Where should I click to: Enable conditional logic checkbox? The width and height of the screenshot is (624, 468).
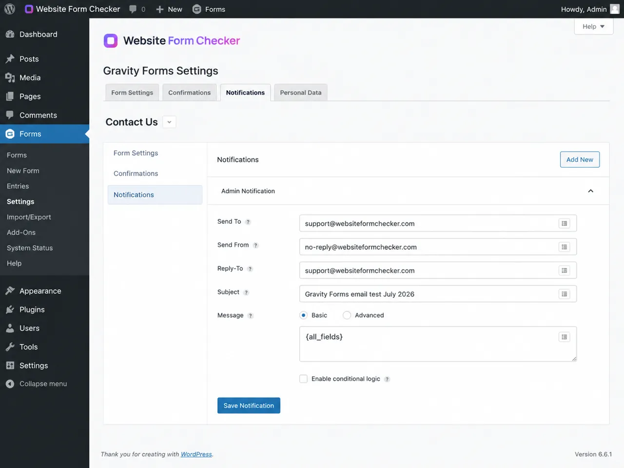(303, 379)
